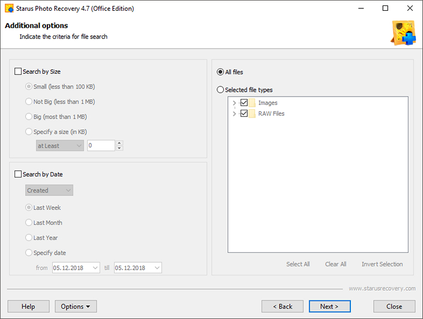The width and height of the screenshot is (423, 319).
Task: Click Select All file types link
Action: pyautogui.click(x=298, y=264)
